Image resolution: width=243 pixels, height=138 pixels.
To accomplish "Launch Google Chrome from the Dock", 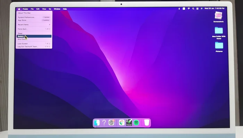I will click(x=121, y=123).
